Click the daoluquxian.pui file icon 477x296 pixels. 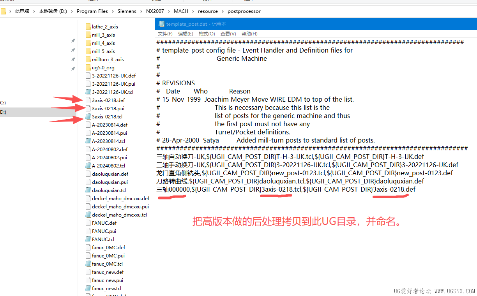[x=88, y=182]
